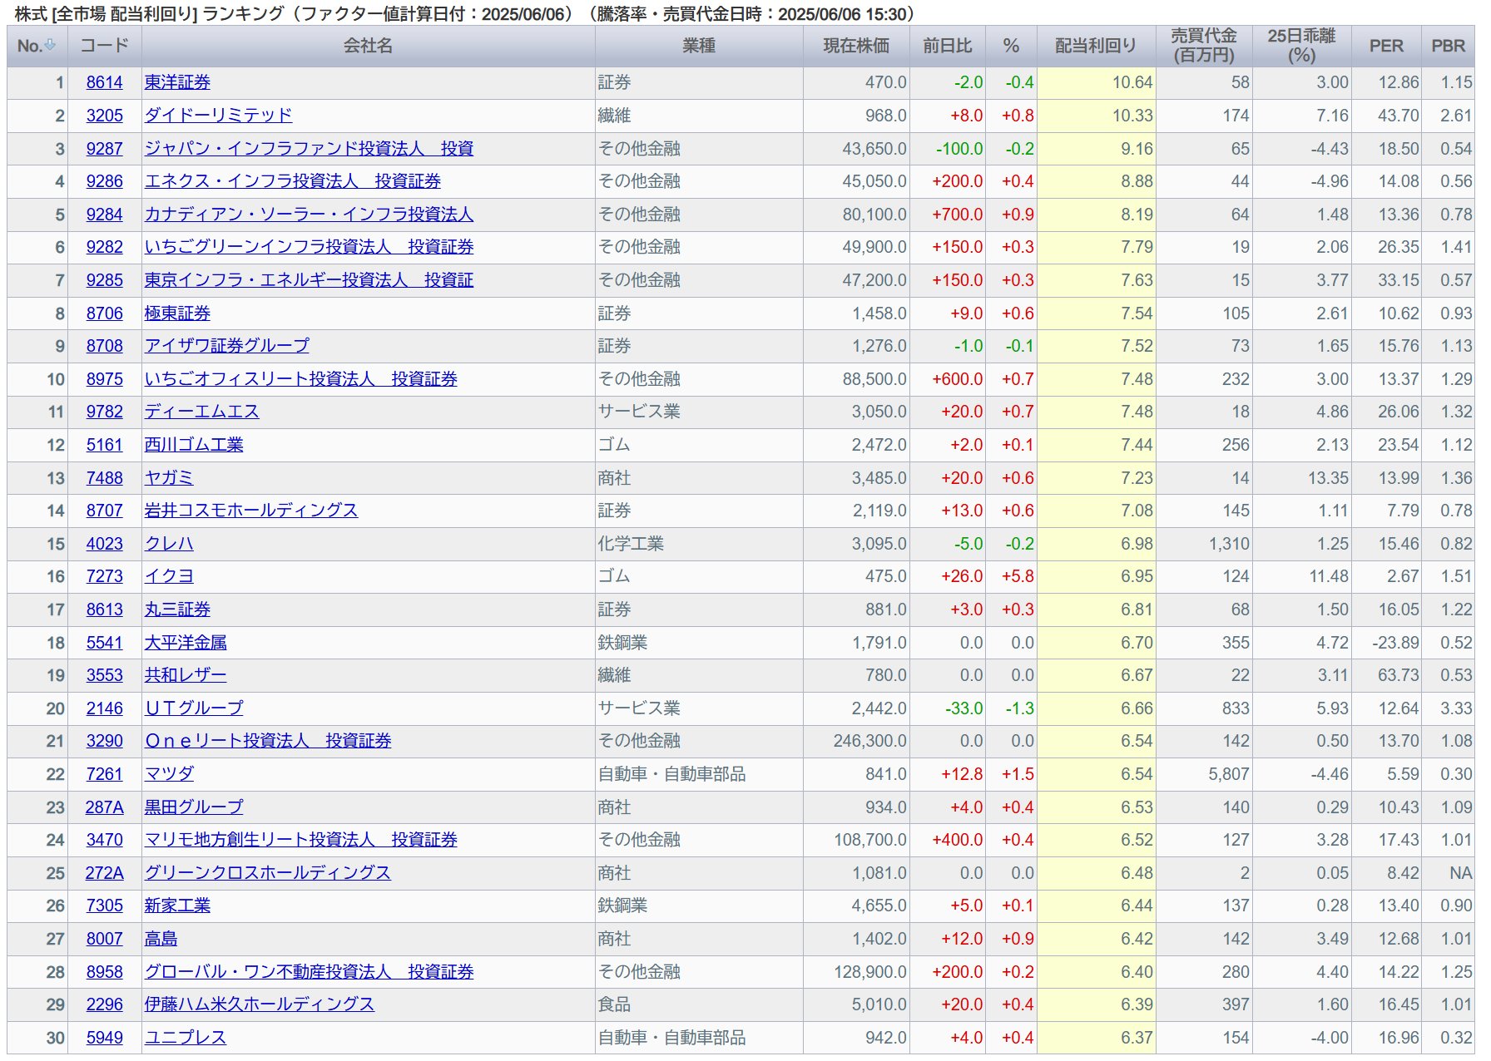The width and height of the screenshot is (1491, 1061).
Task: Open 大平洋金属 company link
Action: click(x=186, y=642)
